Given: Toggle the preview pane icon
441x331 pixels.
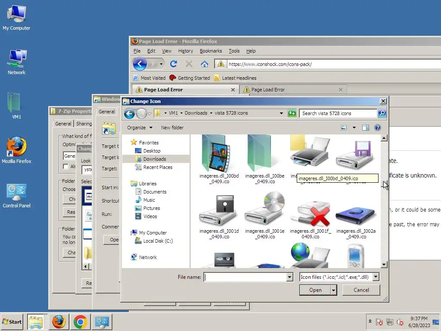Looking at the screenshot, I should [366, 128].
